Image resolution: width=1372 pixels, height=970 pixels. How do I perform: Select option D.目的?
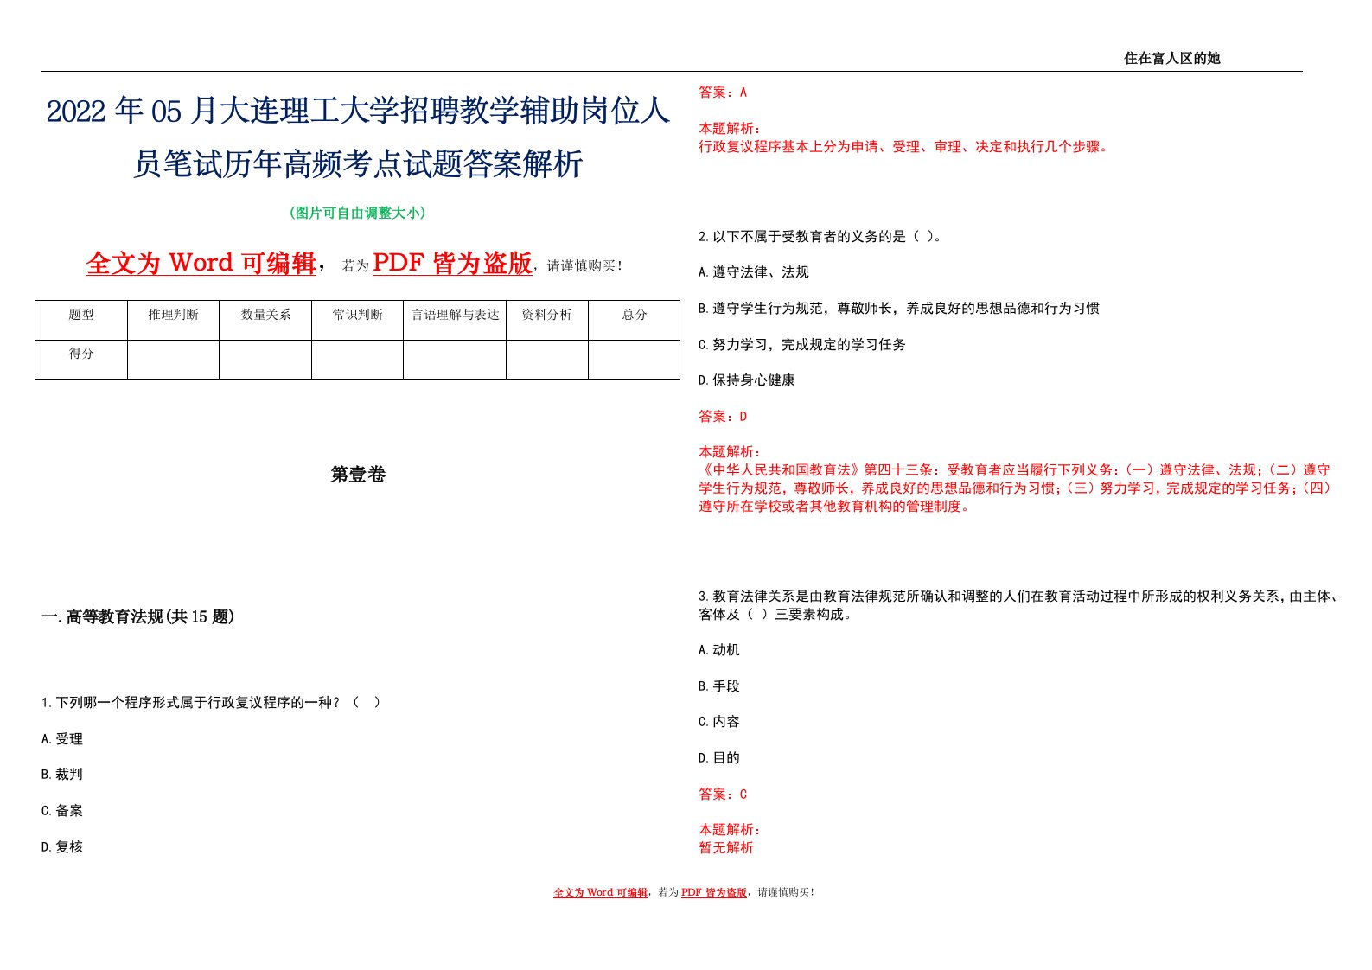(719, 758)
